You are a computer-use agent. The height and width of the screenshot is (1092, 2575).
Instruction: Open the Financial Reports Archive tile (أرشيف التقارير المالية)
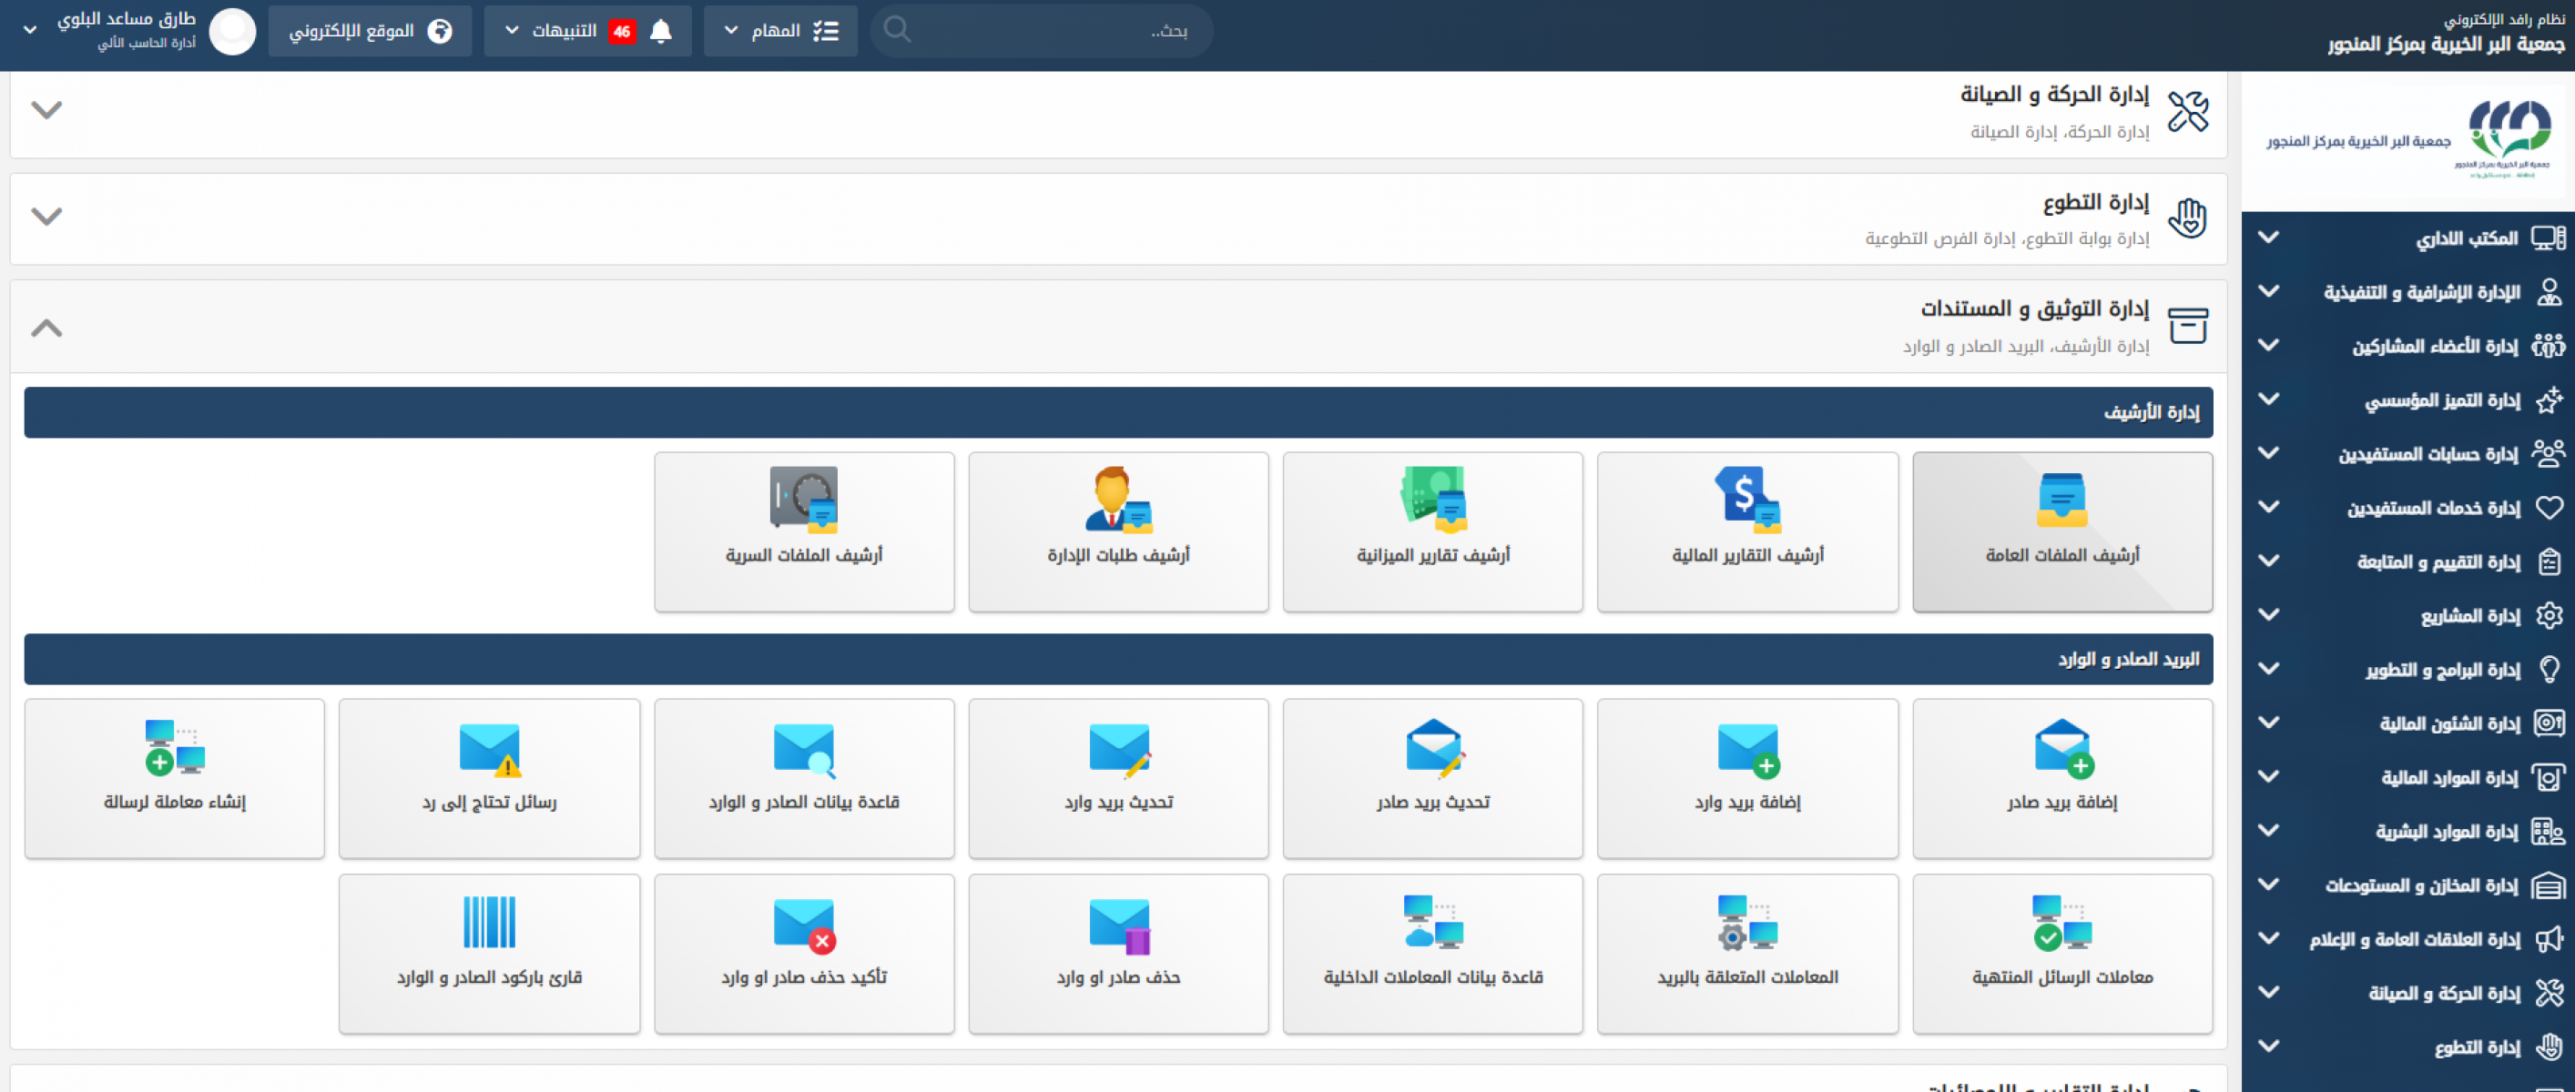1746,531
